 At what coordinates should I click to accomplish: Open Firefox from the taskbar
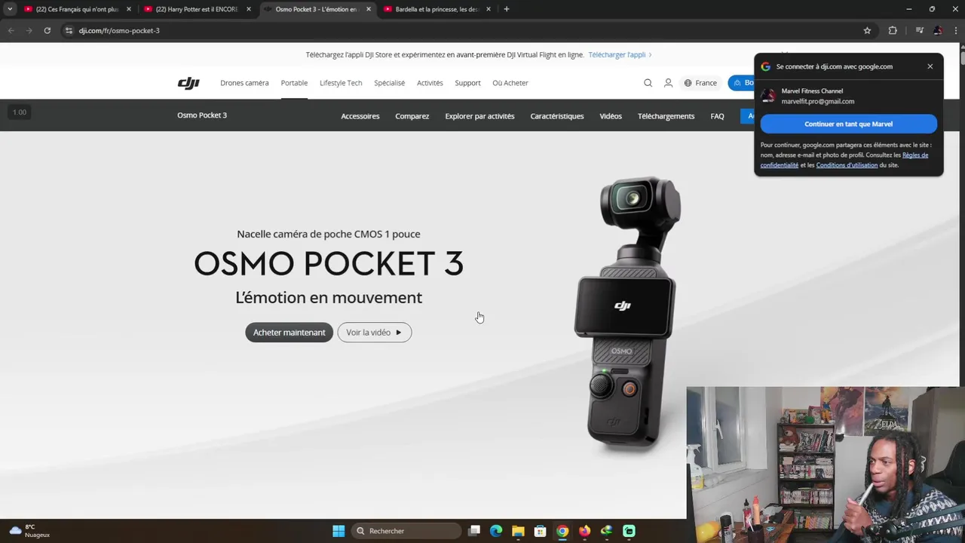(x=584, y=531)
